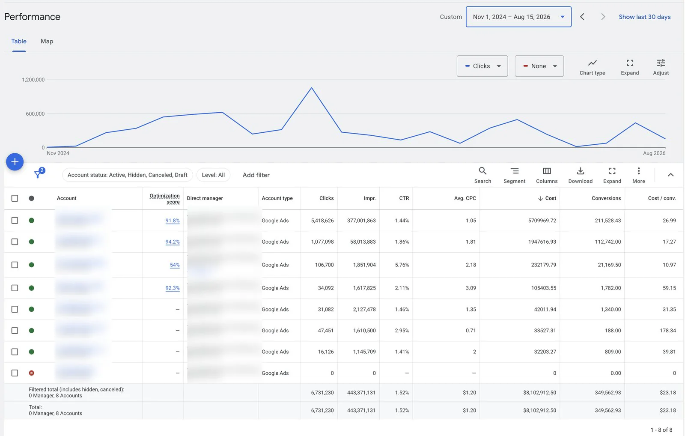Click the red canceled status icon
685x436 pixels.
pos(31,373)
